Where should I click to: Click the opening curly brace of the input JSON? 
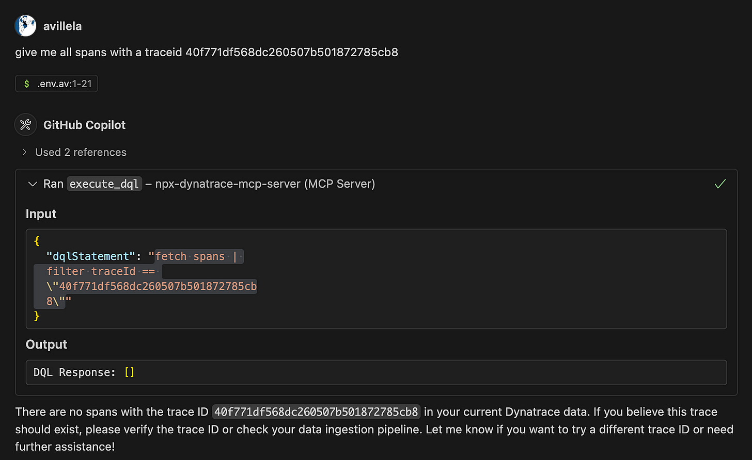(37, 241)
